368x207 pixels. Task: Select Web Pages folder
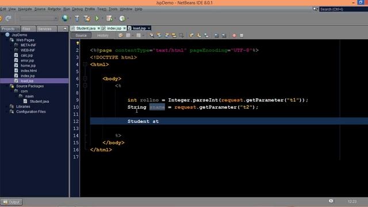[x=25, y=40]
